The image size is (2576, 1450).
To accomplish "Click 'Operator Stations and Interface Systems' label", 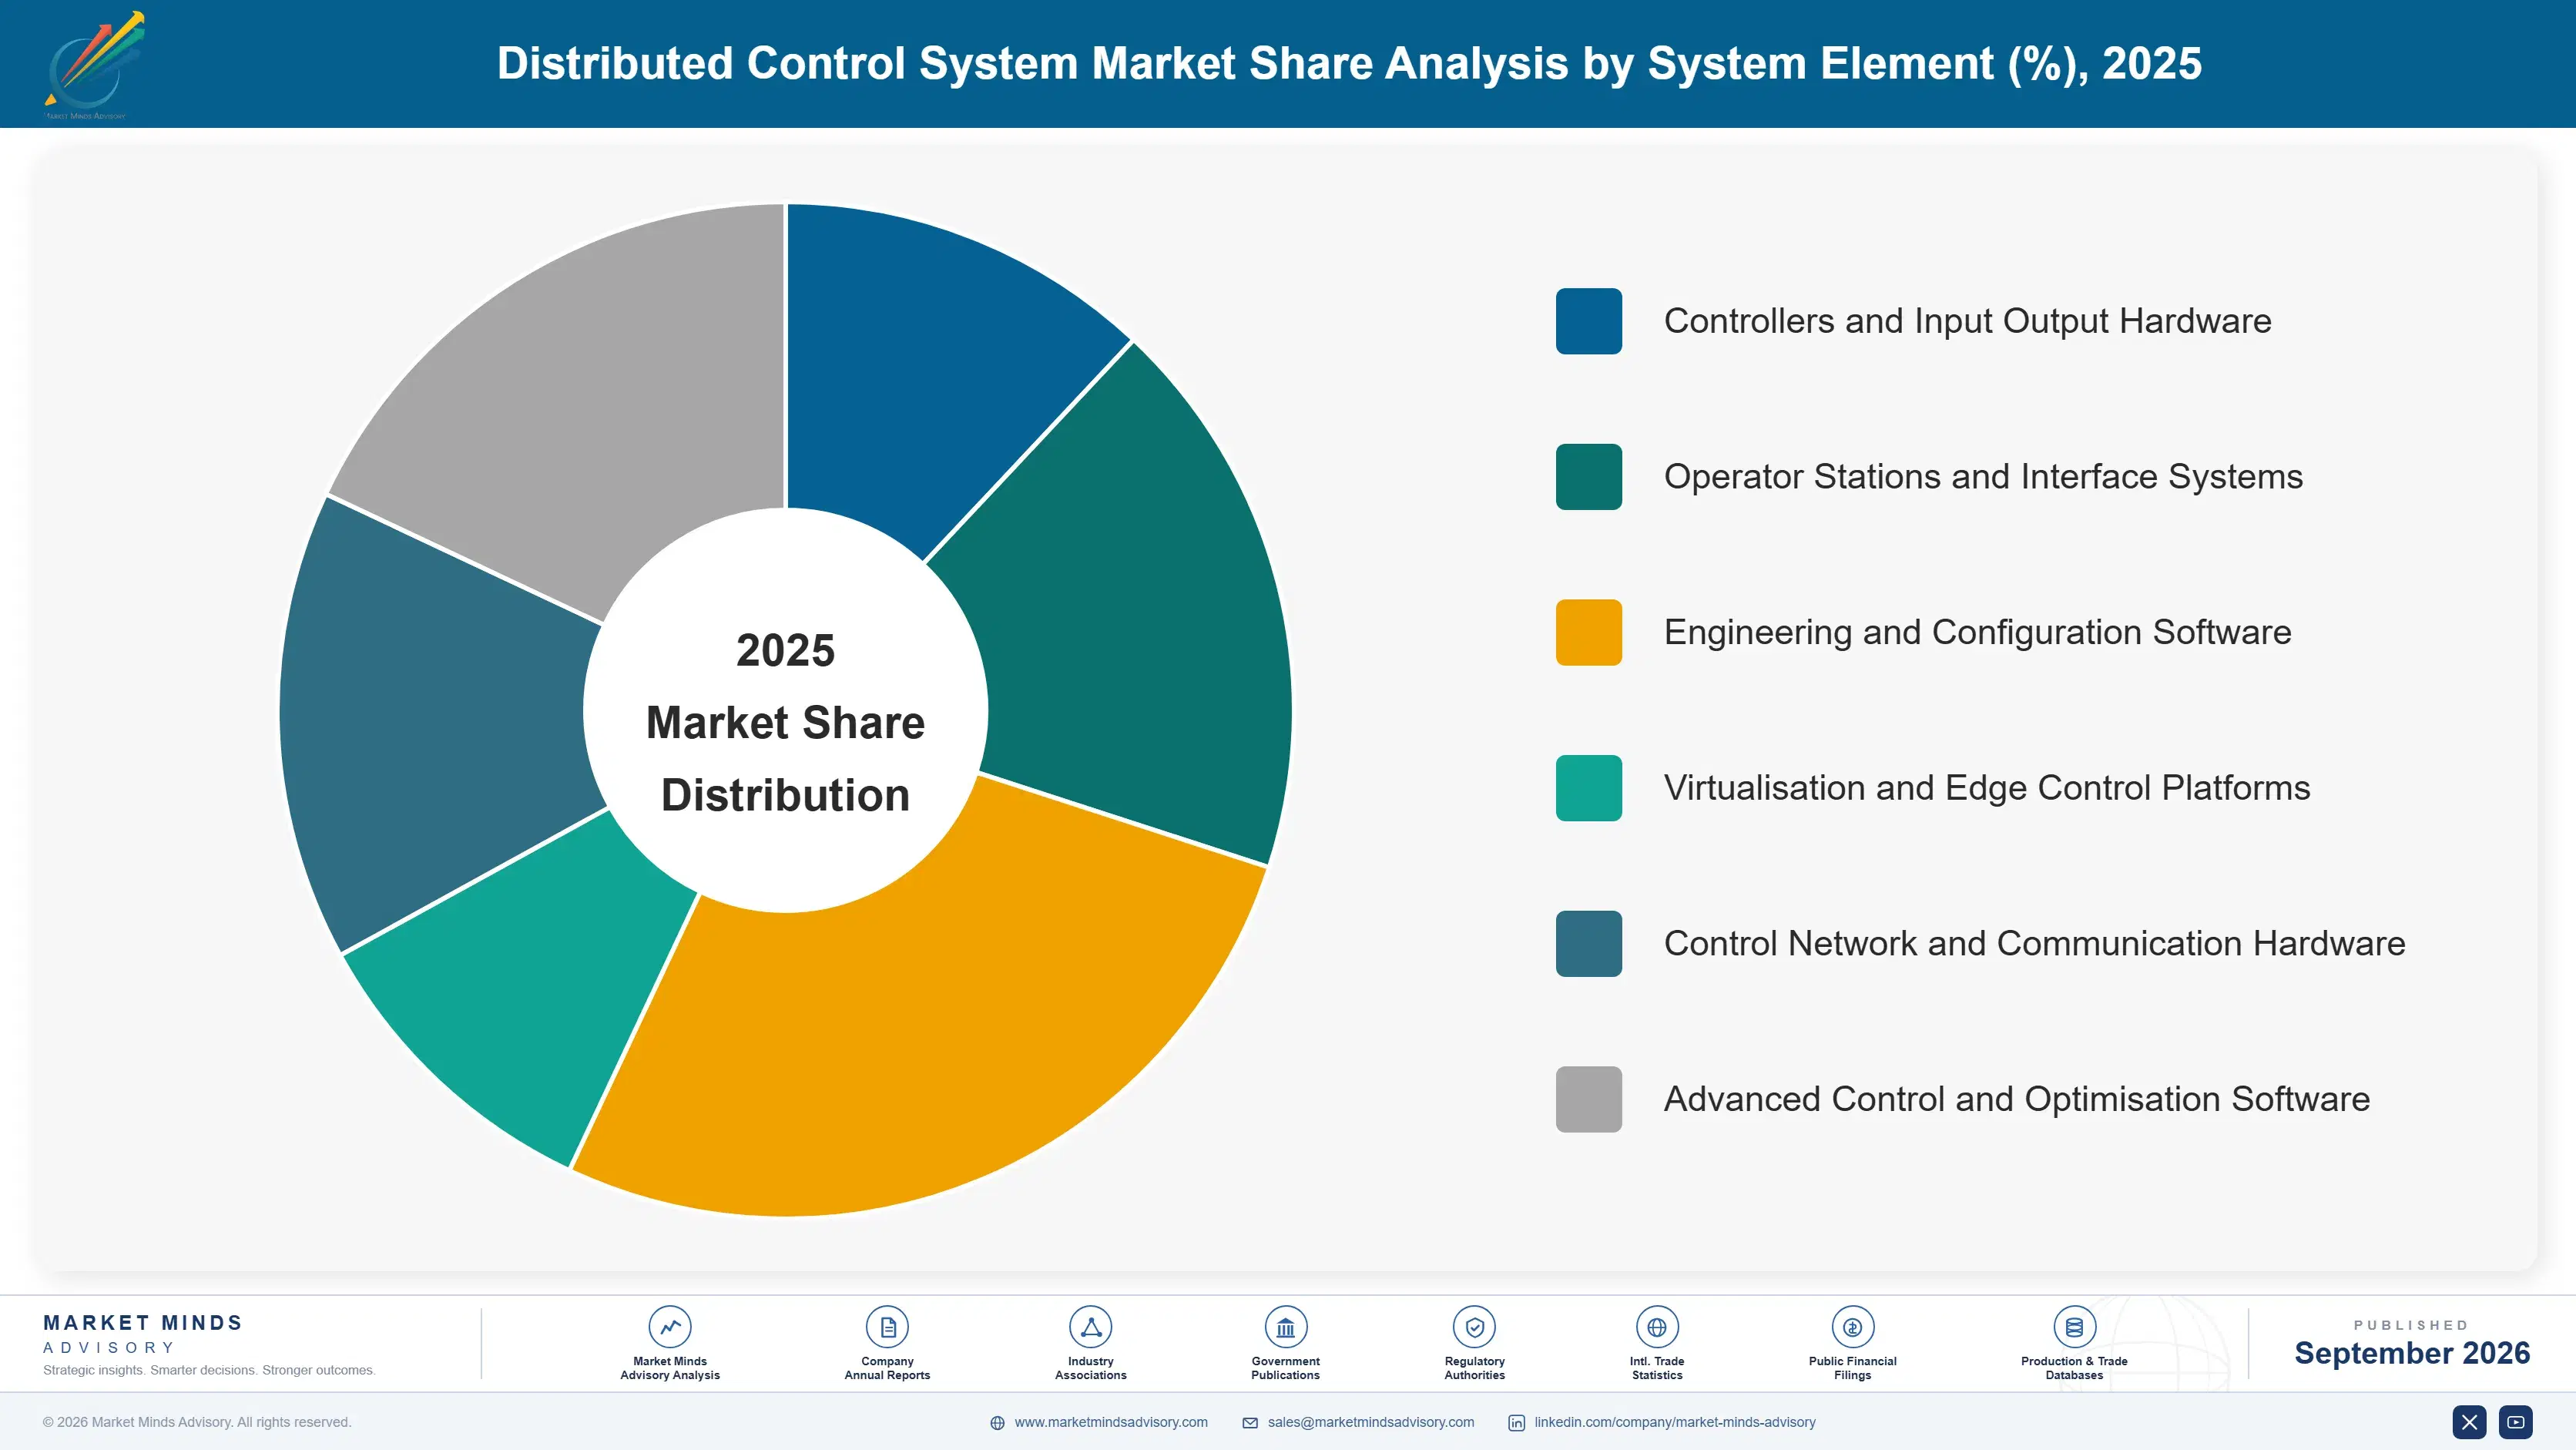I will 1983,477.
